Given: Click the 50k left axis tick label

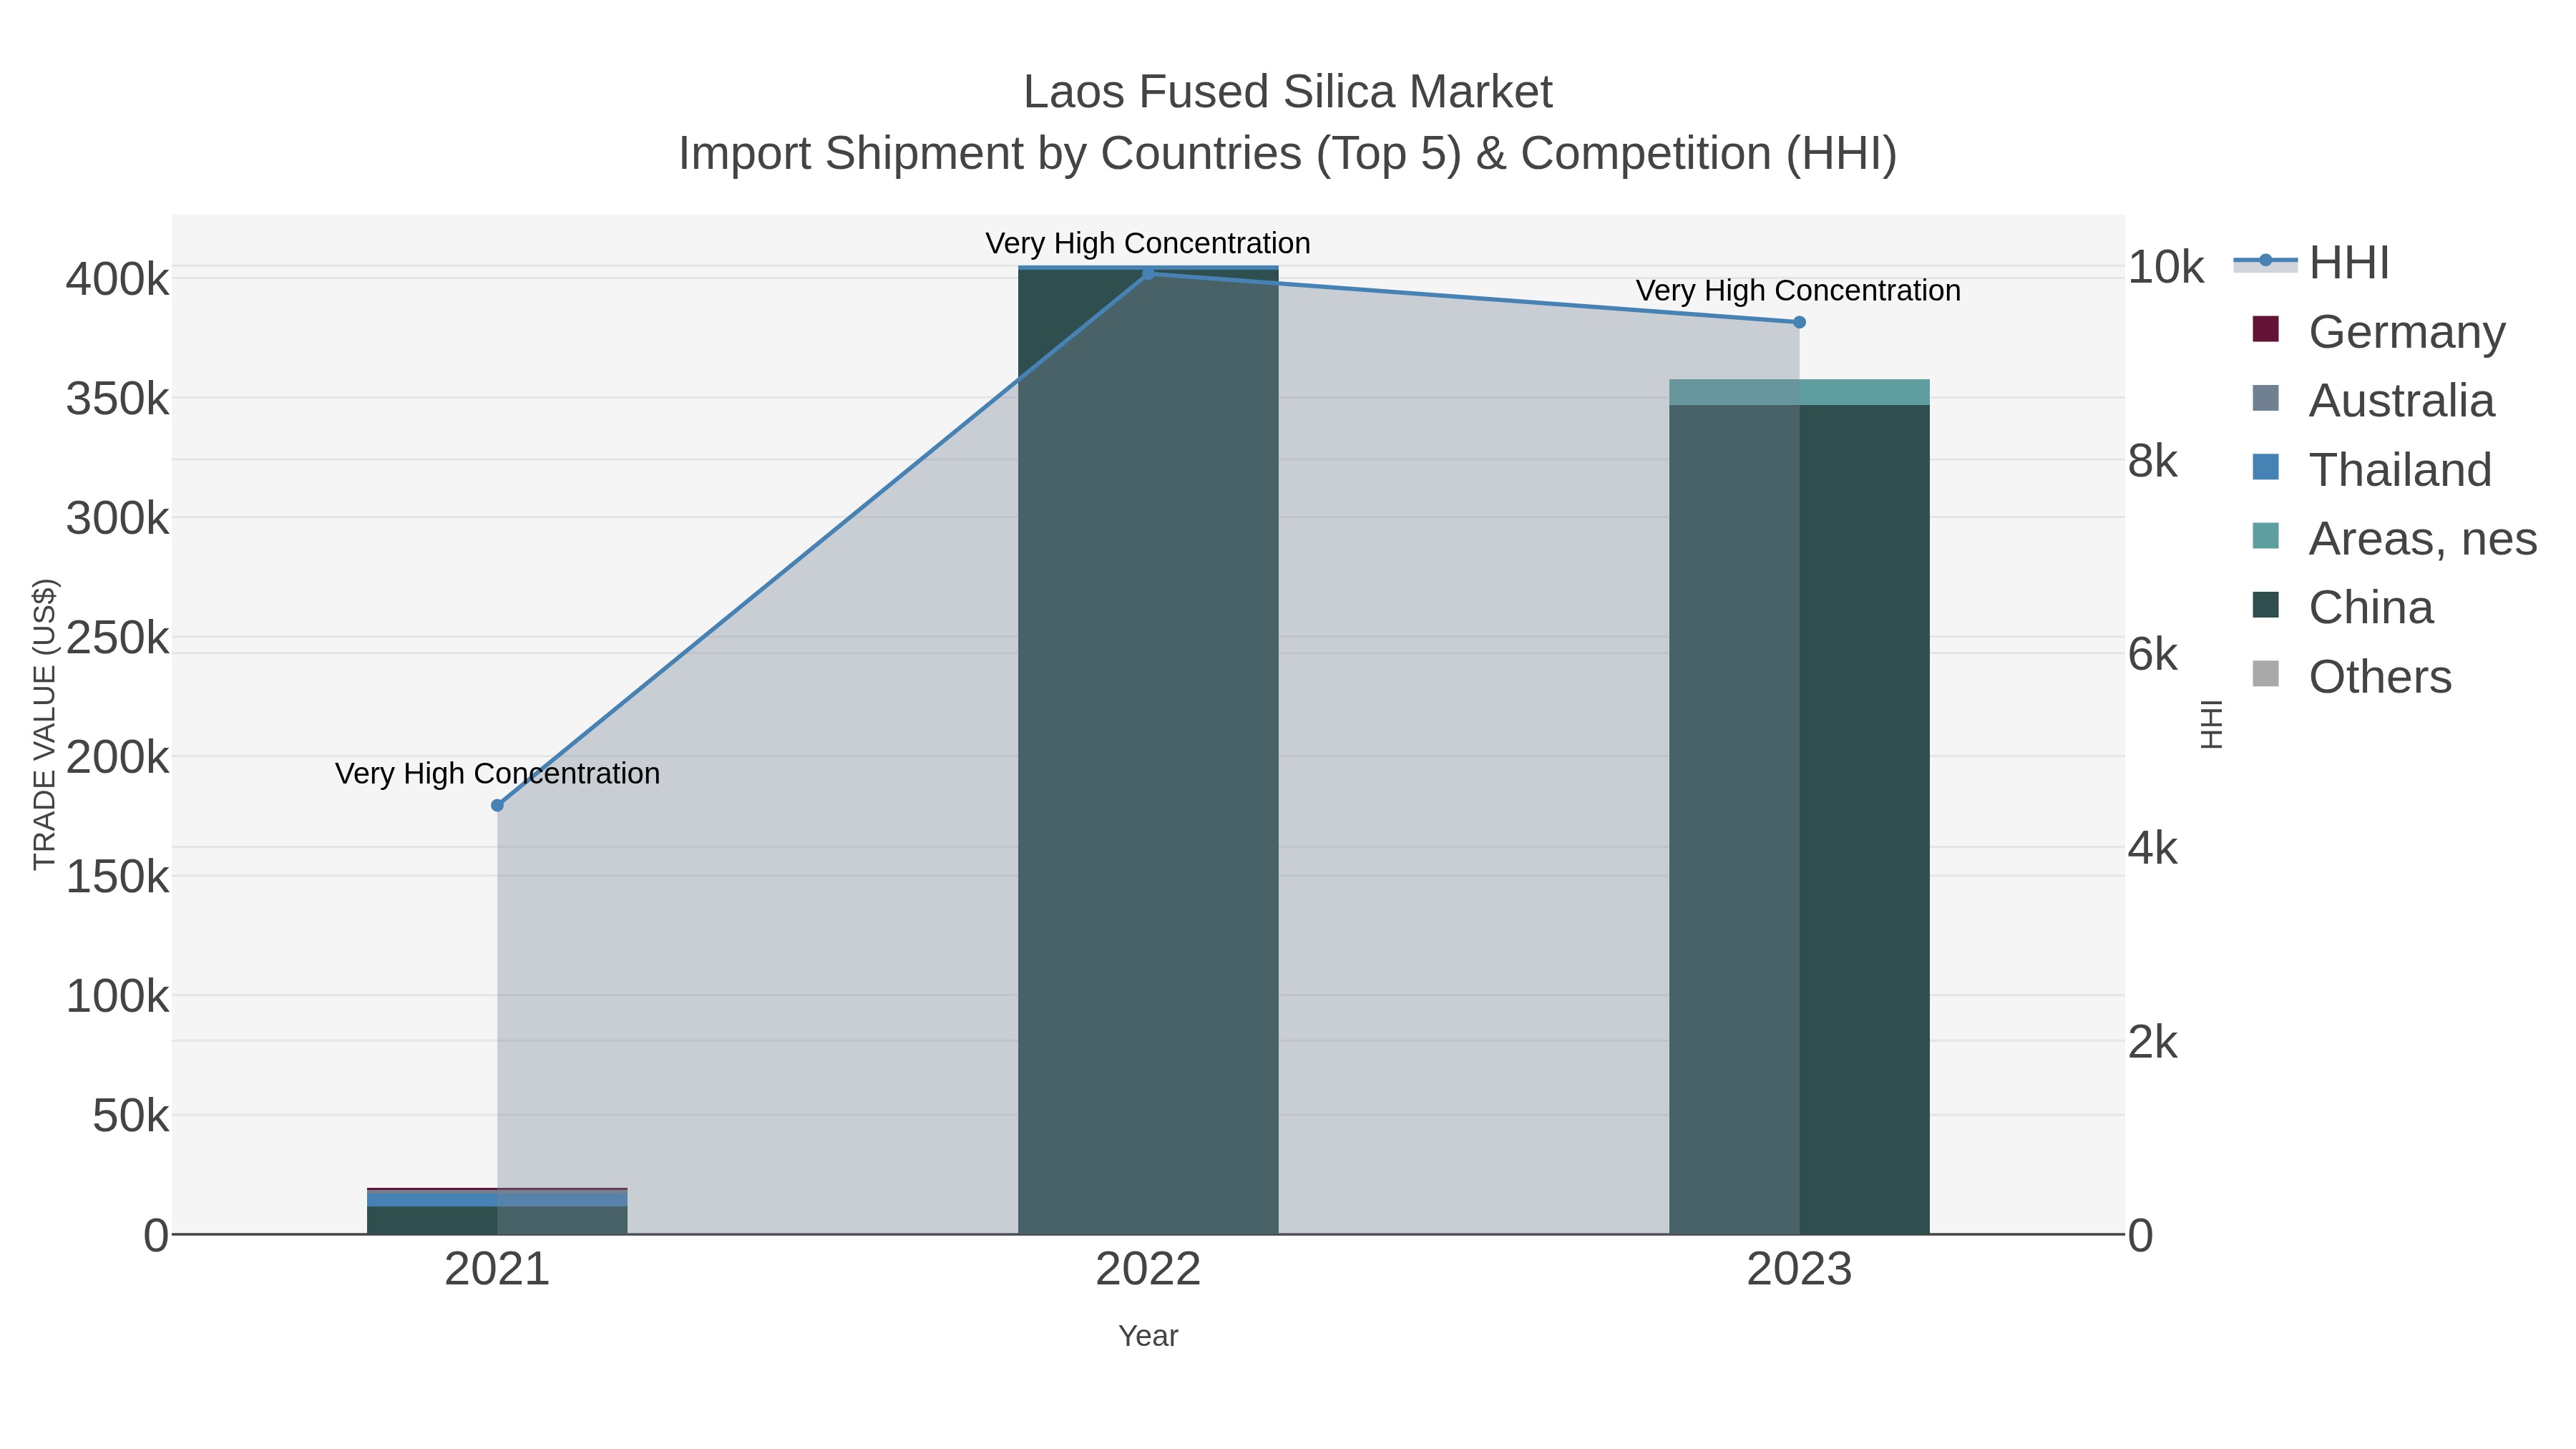Looking at the screenshot, I should click(130, 1116).
